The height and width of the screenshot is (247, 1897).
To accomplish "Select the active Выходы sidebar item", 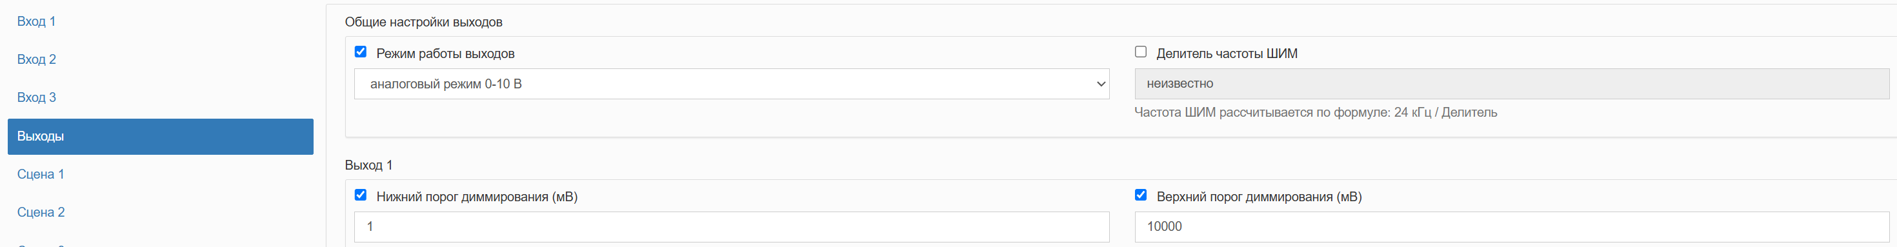I will (161, 137).
